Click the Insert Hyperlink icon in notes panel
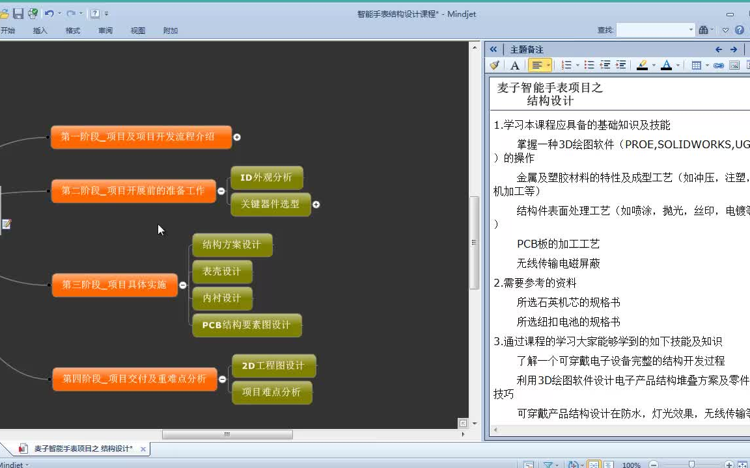 pos(717,65)
